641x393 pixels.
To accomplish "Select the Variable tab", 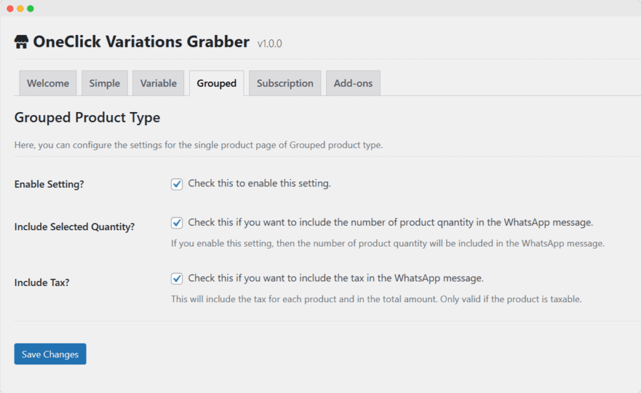I will [x=158, y=83].
